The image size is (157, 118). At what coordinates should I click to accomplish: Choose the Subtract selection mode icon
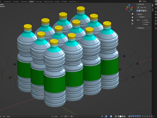tap(142, 11)
